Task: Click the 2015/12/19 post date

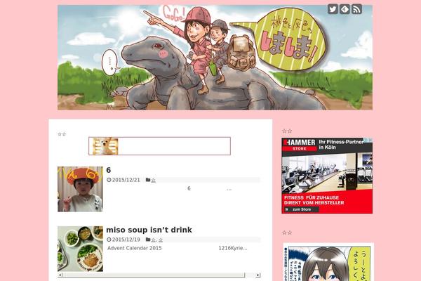Action: [126, 240]
